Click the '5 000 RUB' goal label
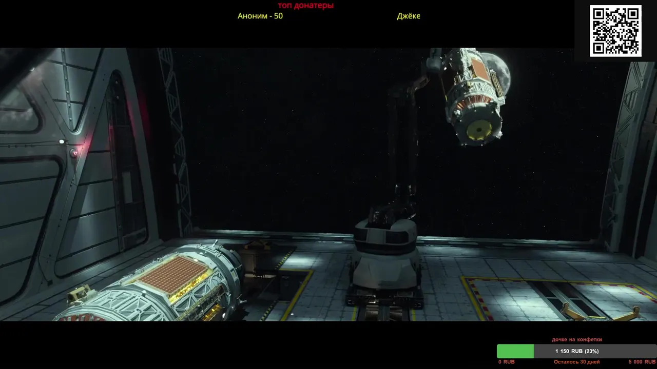 click(642, 362)
